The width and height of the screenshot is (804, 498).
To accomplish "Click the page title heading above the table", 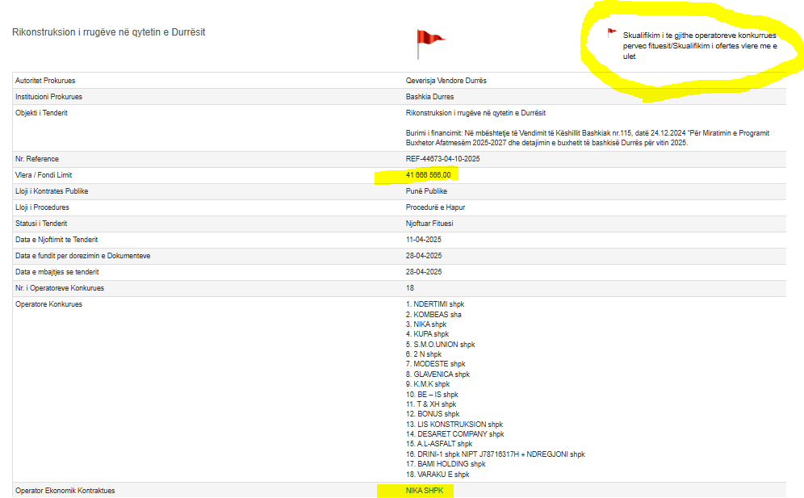I will pyautogui.click(x=109, y=32).
